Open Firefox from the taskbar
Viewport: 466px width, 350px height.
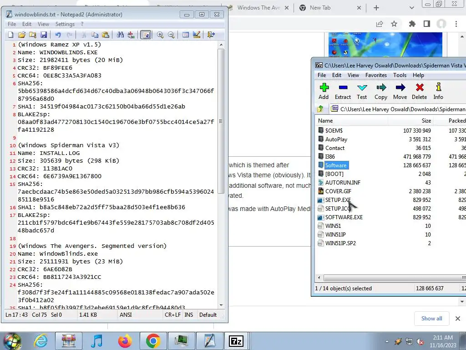coord(125,341)
